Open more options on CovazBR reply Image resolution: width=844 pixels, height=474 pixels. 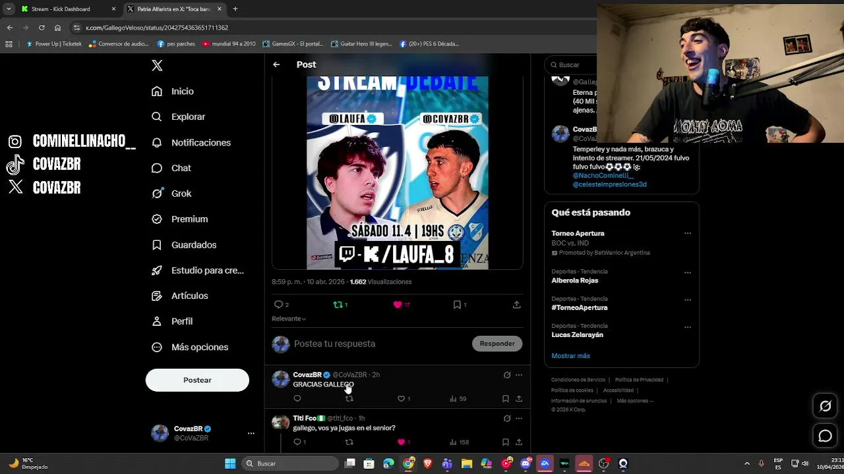tap(519, 375)
